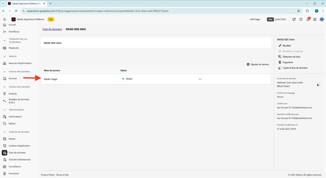326x178 pixels.
Task: Open the Privacy Policy footer link
Action: pos(48,175)
